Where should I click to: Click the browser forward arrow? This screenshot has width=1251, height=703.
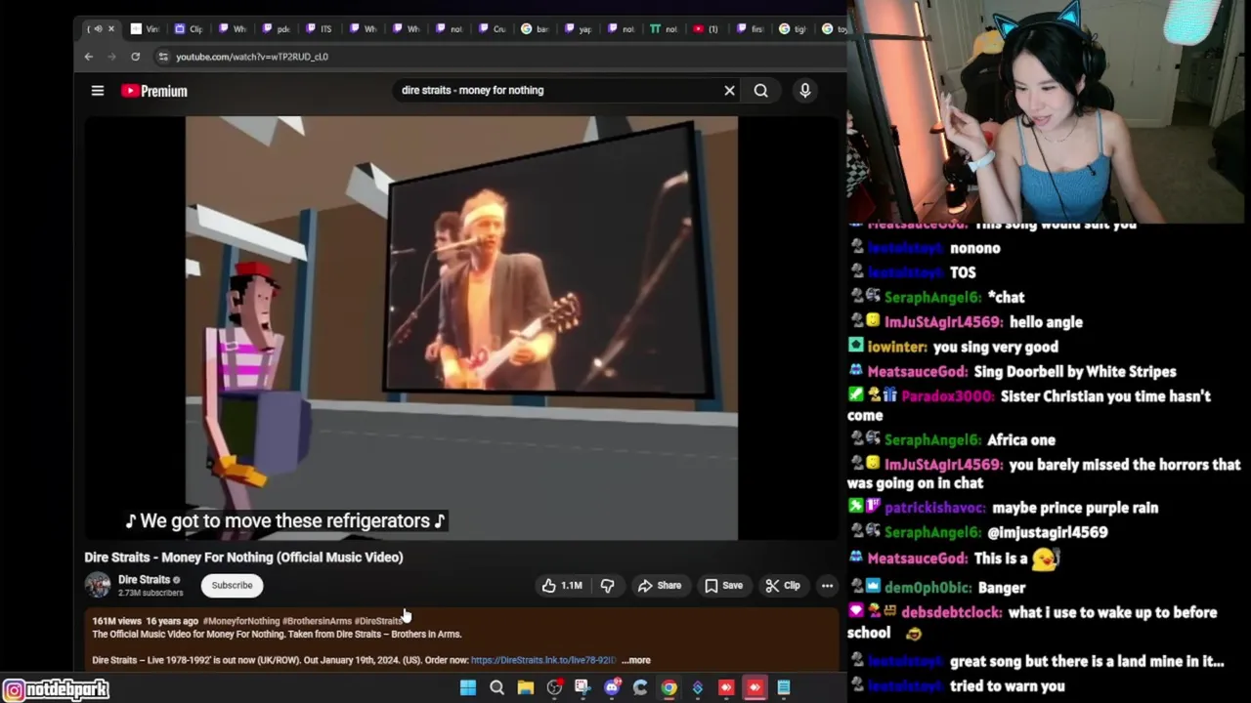111,57
